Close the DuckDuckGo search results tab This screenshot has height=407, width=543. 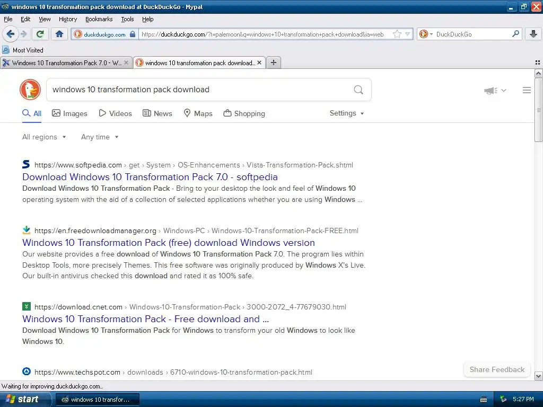coord(259,63)
